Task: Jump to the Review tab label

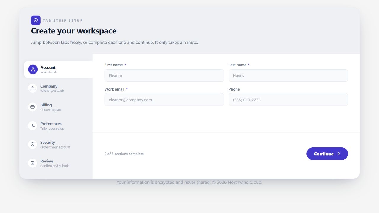Action: [47, 161]
